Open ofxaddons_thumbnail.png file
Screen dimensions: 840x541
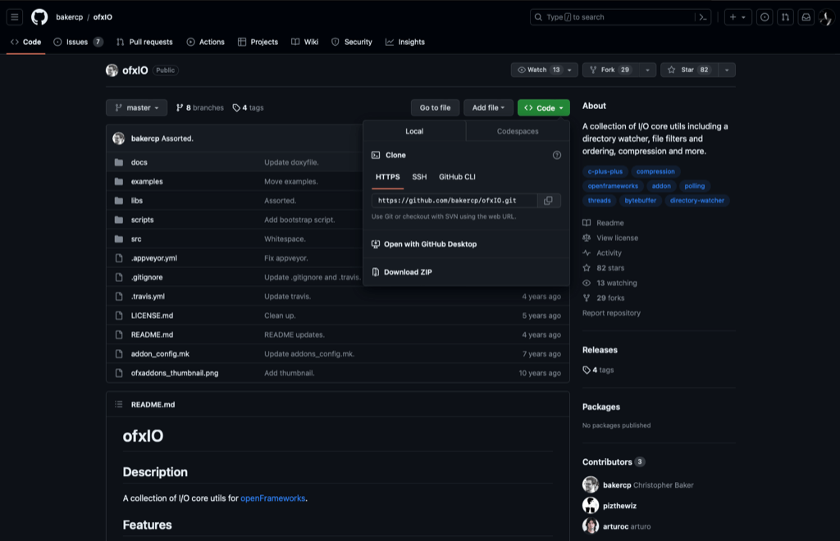[x=175, y=373]
